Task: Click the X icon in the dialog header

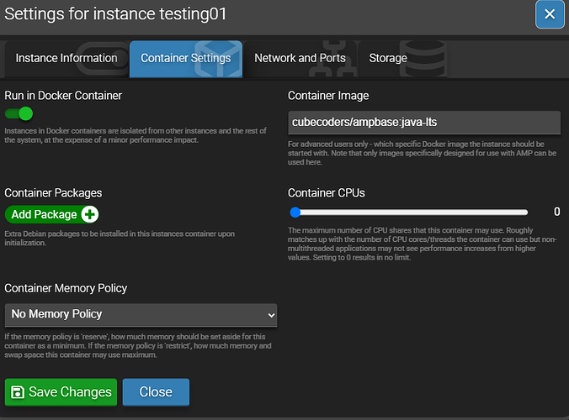Action: coord(549,14)
